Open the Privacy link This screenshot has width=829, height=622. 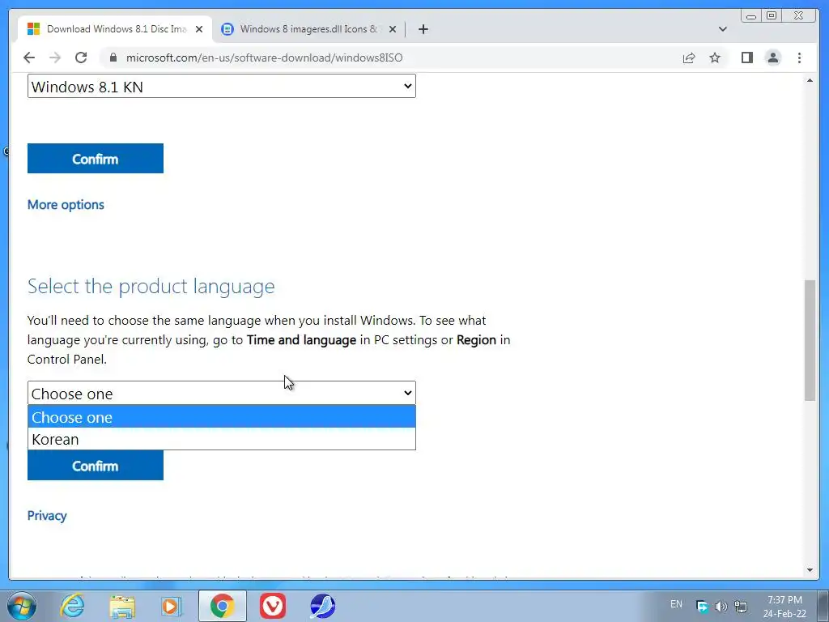pyautogui.click(x=47, y=516)
